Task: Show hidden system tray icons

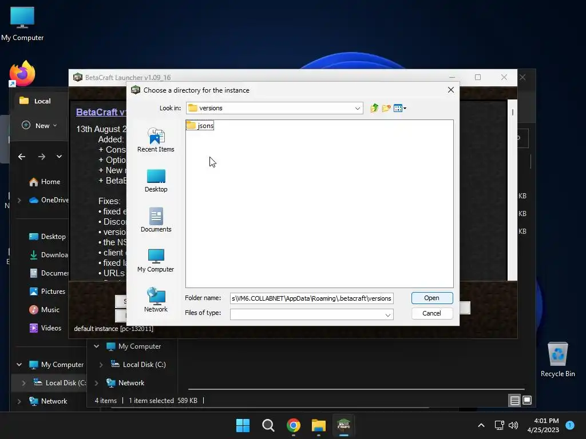Action: (x=481, y=425)
